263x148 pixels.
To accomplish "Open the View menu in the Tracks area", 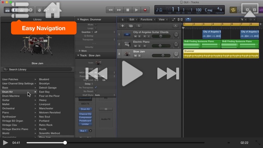I will (x=163, y=20).
